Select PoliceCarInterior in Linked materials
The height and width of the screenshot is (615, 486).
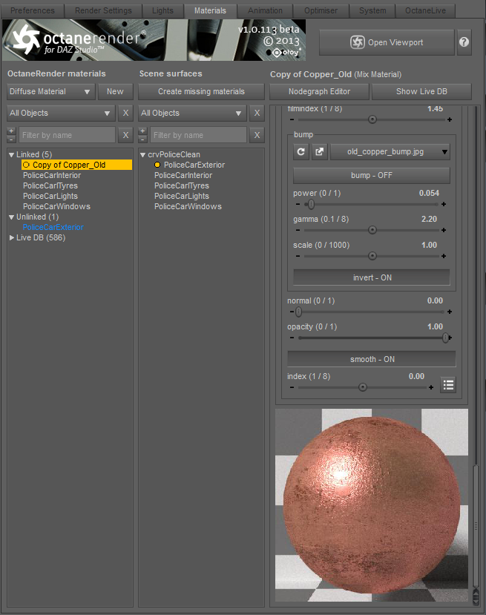click(x=52, y=175)
